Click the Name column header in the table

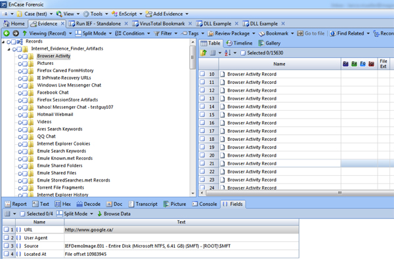(280, 64)
